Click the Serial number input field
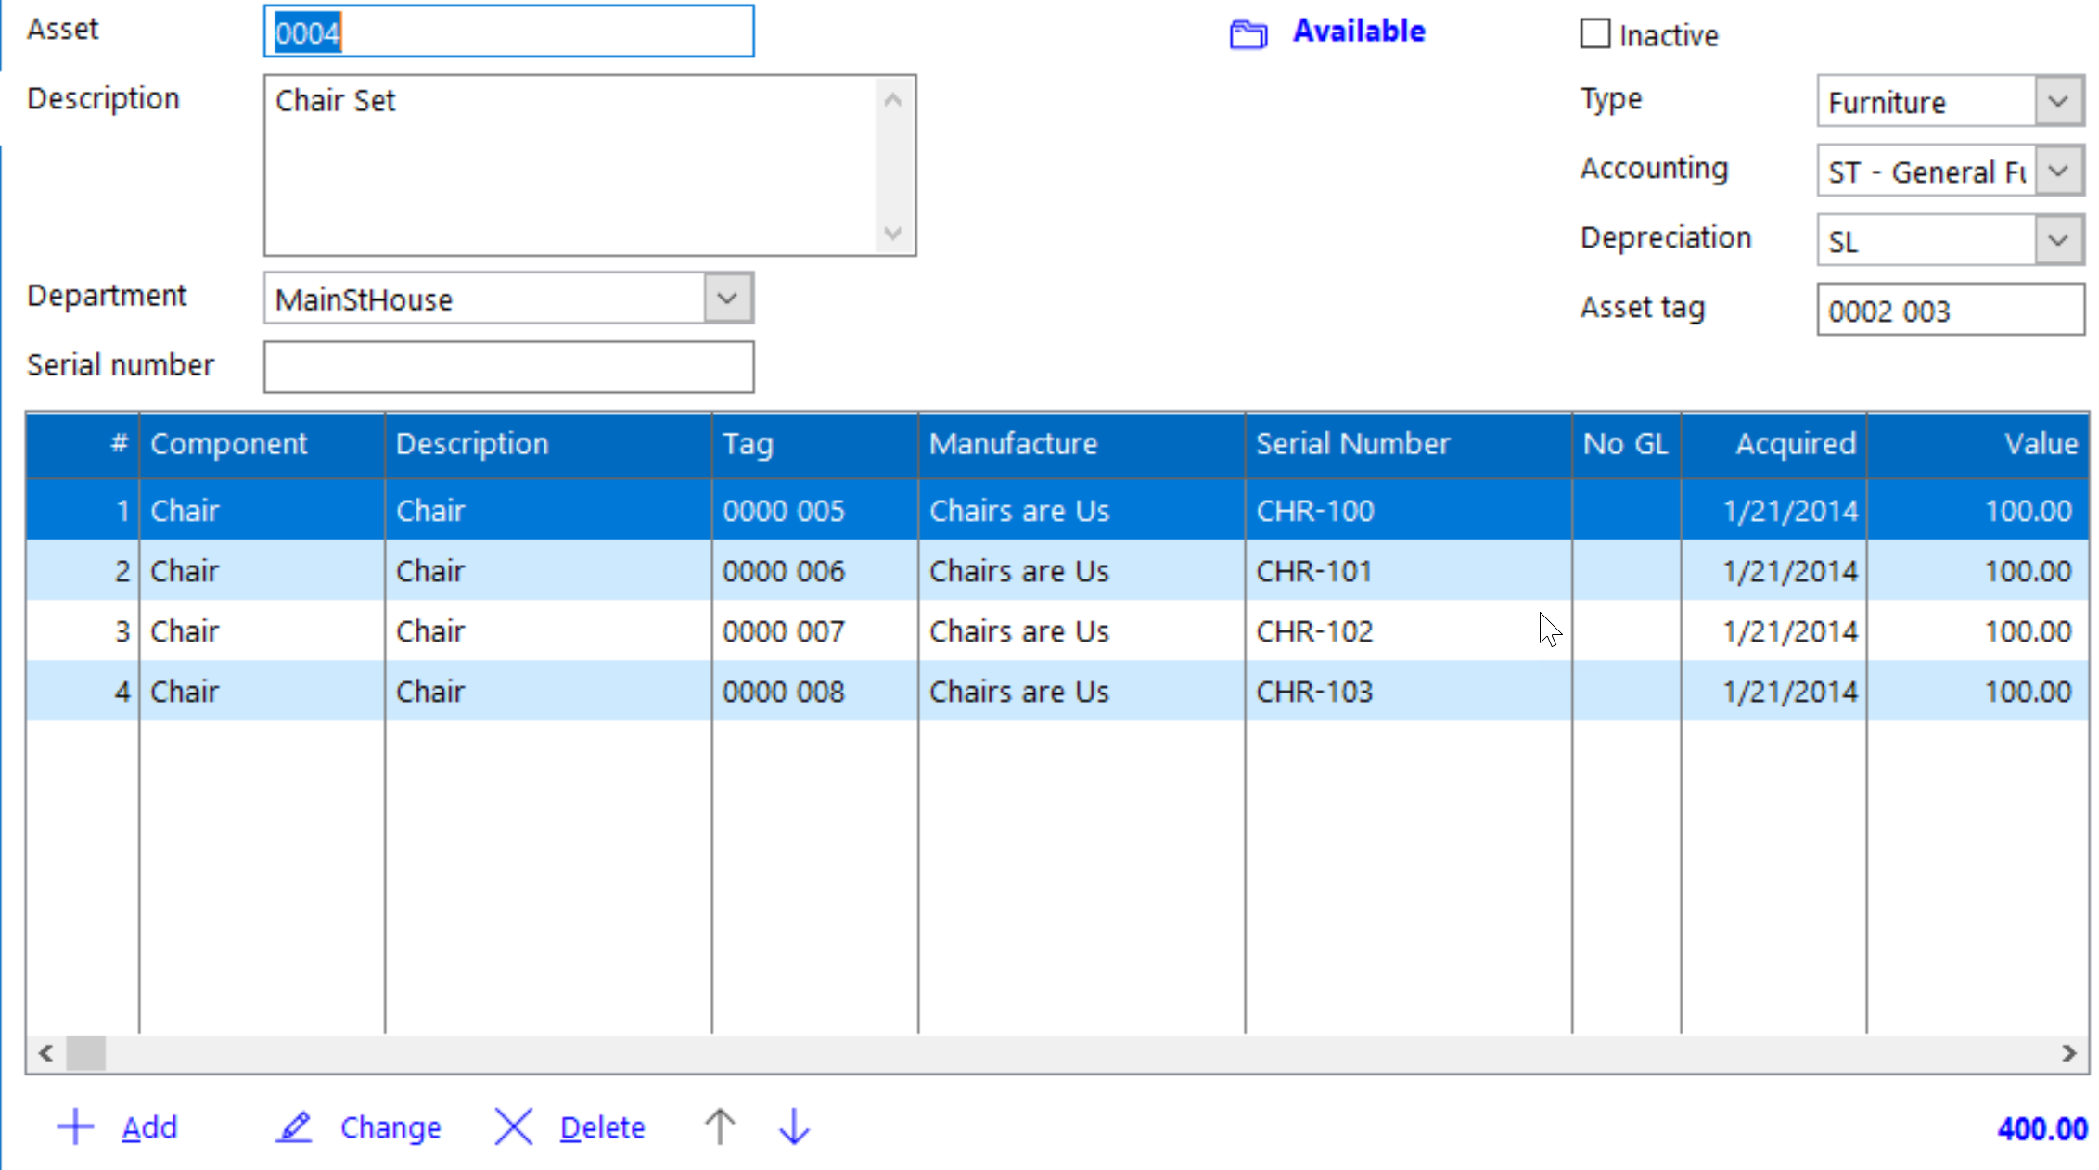 508,367
